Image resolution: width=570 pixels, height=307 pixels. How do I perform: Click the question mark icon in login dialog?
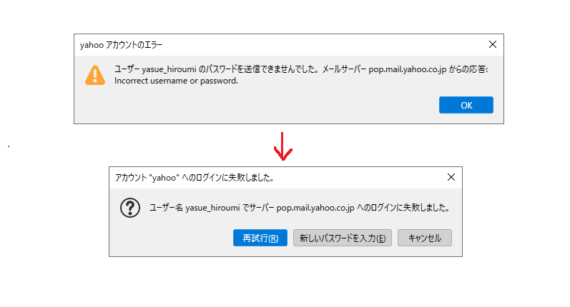[x=129, y=208]
